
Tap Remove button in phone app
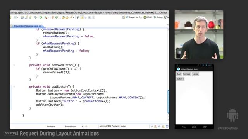pos(187,74)
